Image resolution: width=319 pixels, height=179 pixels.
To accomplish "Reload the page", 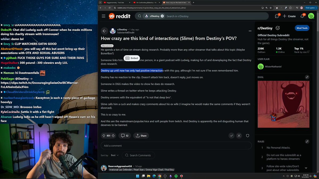I will [x=109, y=8].
